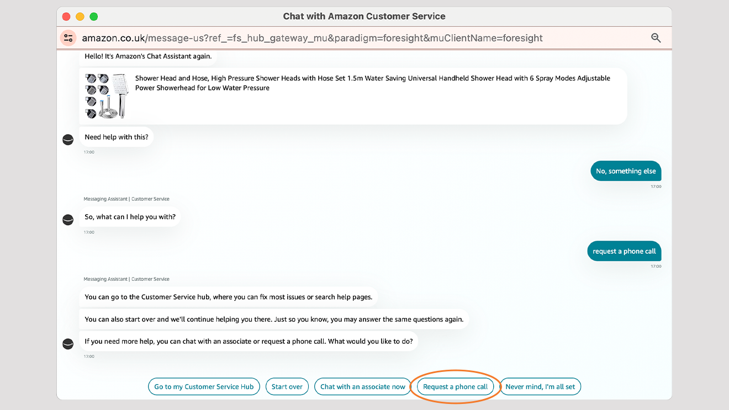This screenshot has height=410, width=729.
Task: Select the 'Start over' option
Action: pos(287,387)
